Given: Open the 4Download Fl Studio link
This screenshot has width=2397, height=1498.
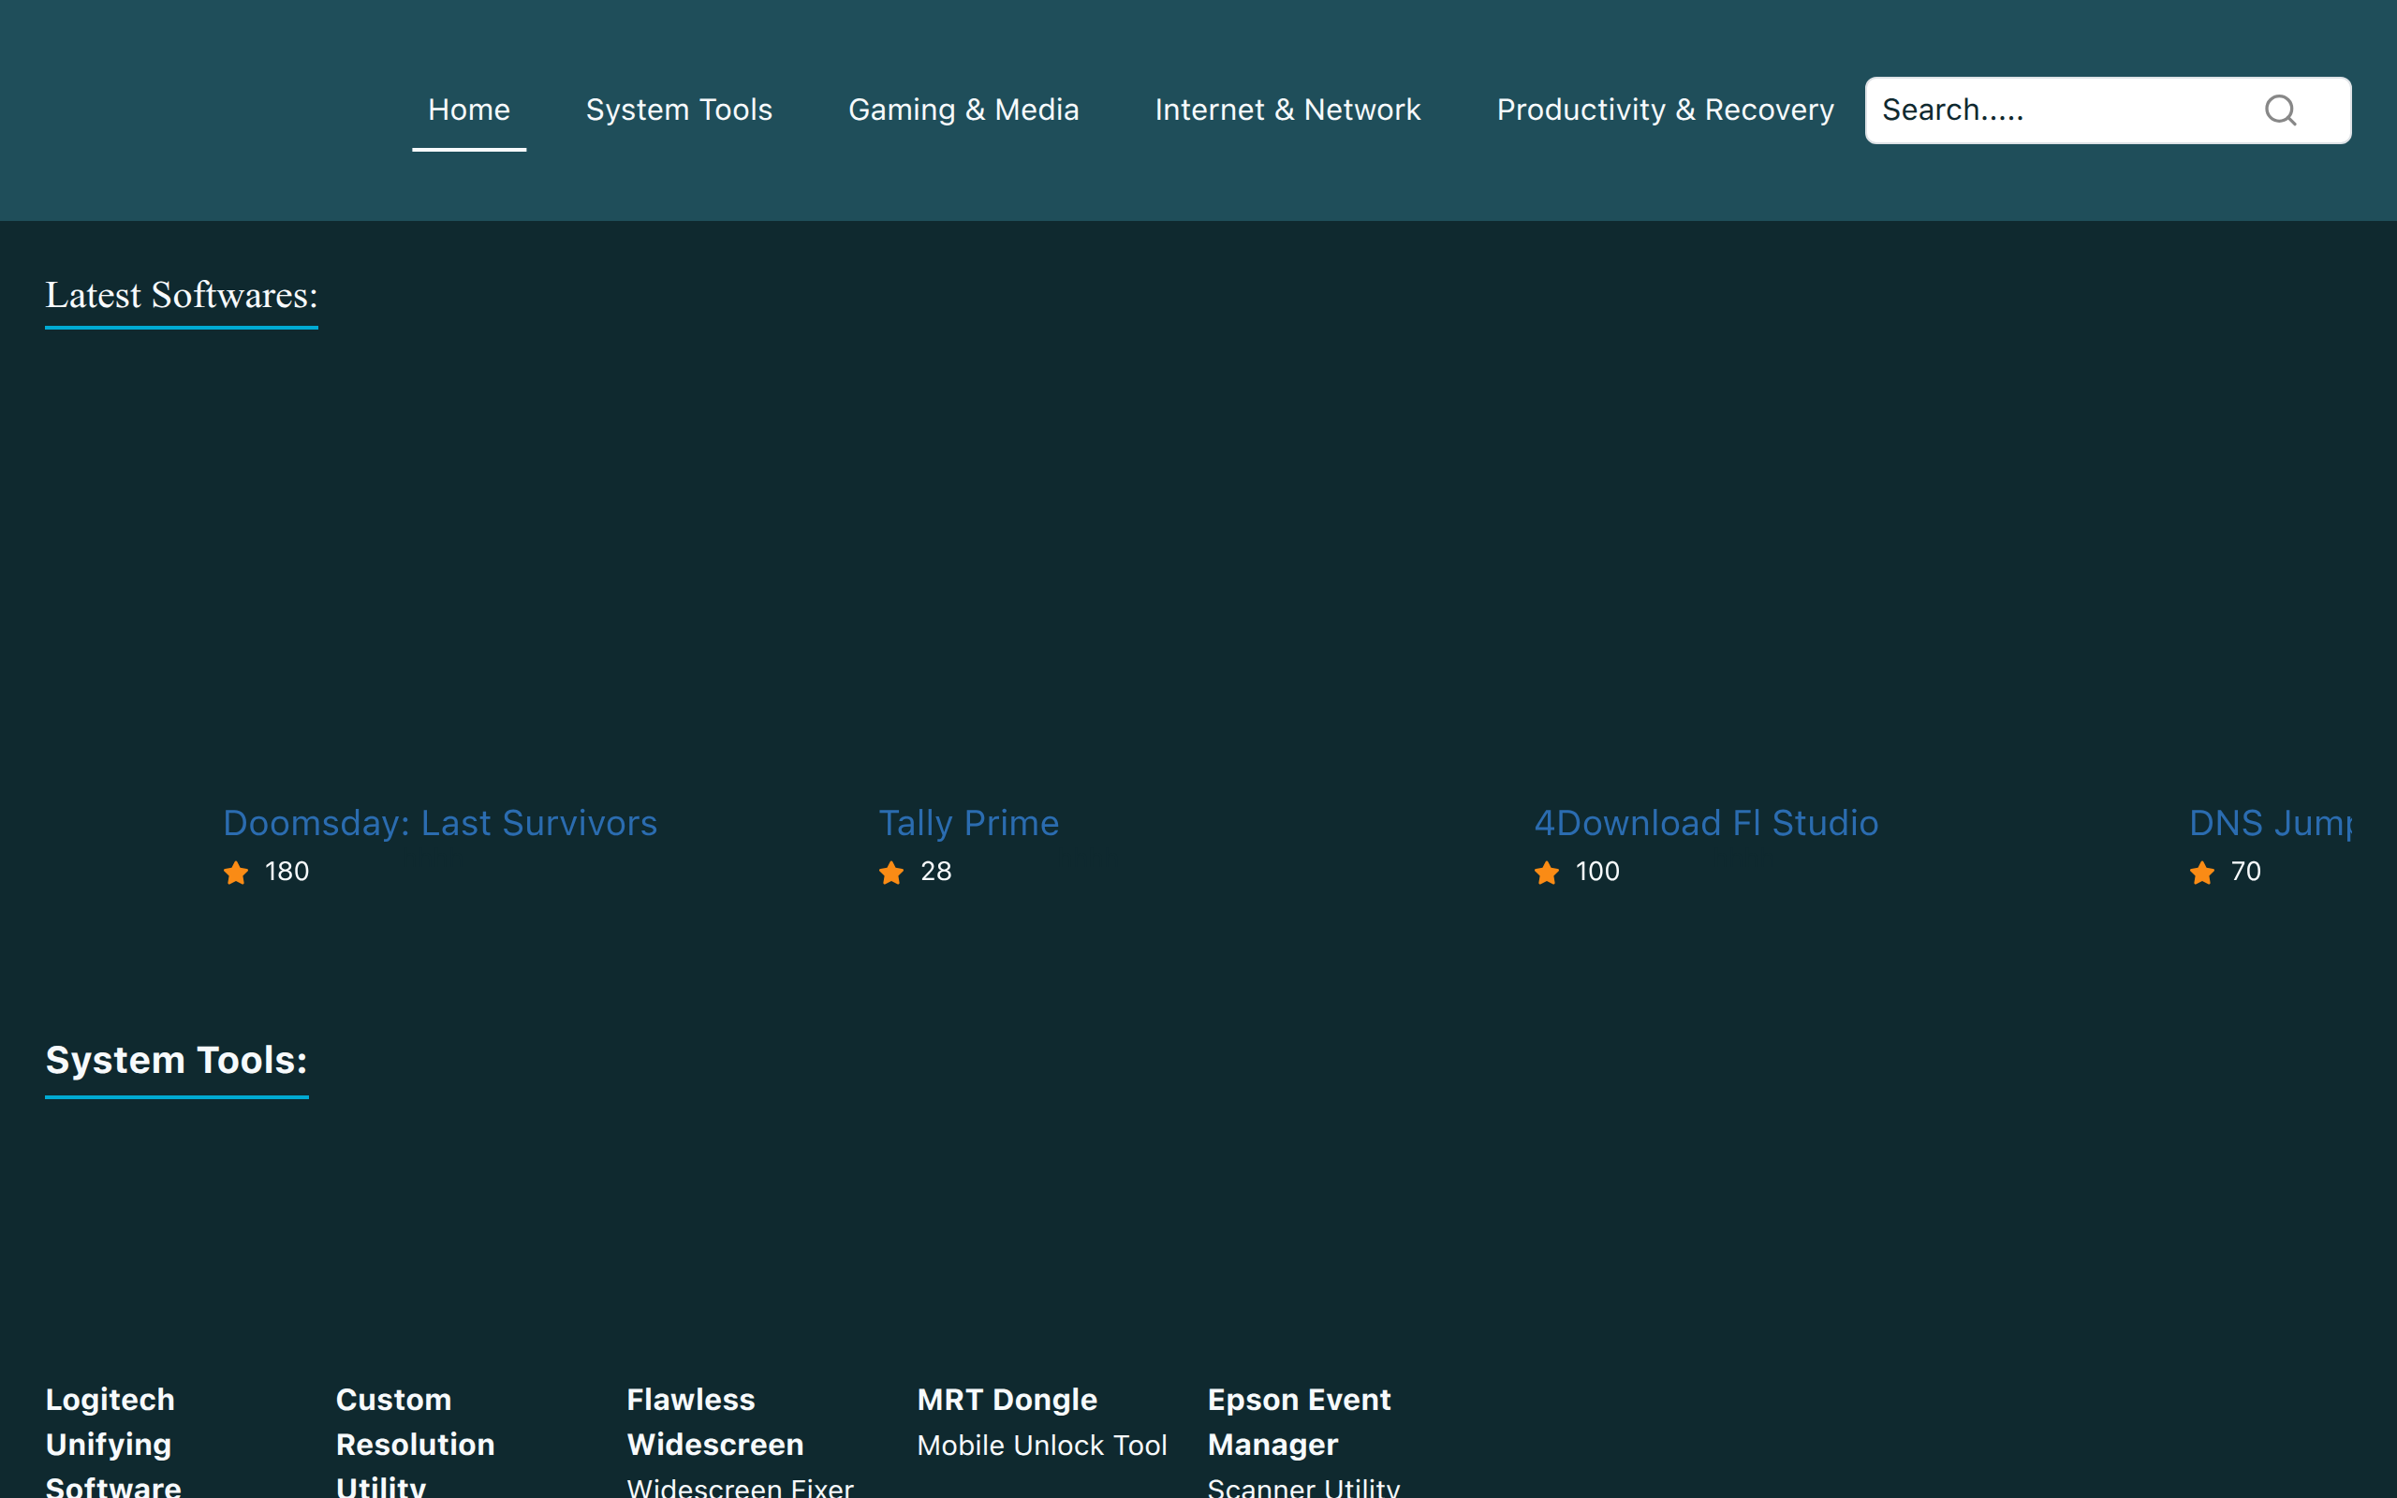Looking at the screenshot, I should click(1706, 822).
